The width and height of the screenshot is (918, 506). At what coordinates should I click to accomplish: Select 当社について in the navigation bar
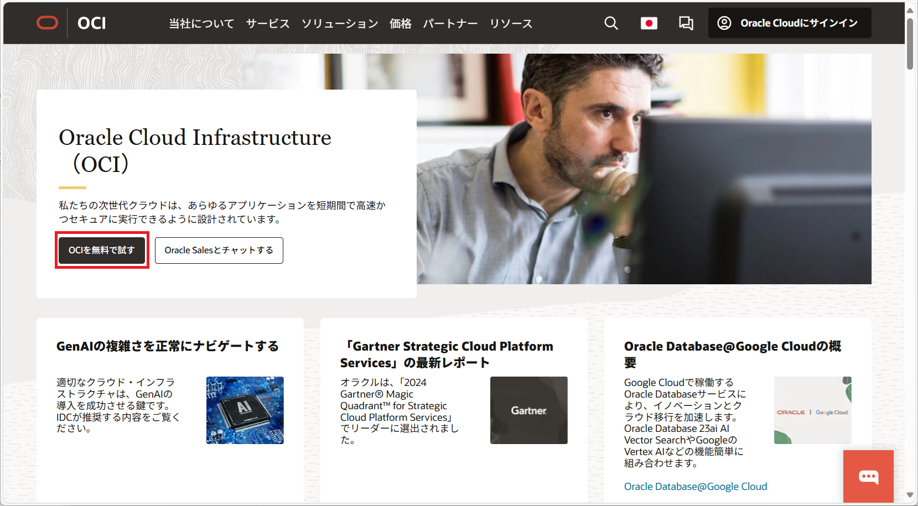click(201, 24)
